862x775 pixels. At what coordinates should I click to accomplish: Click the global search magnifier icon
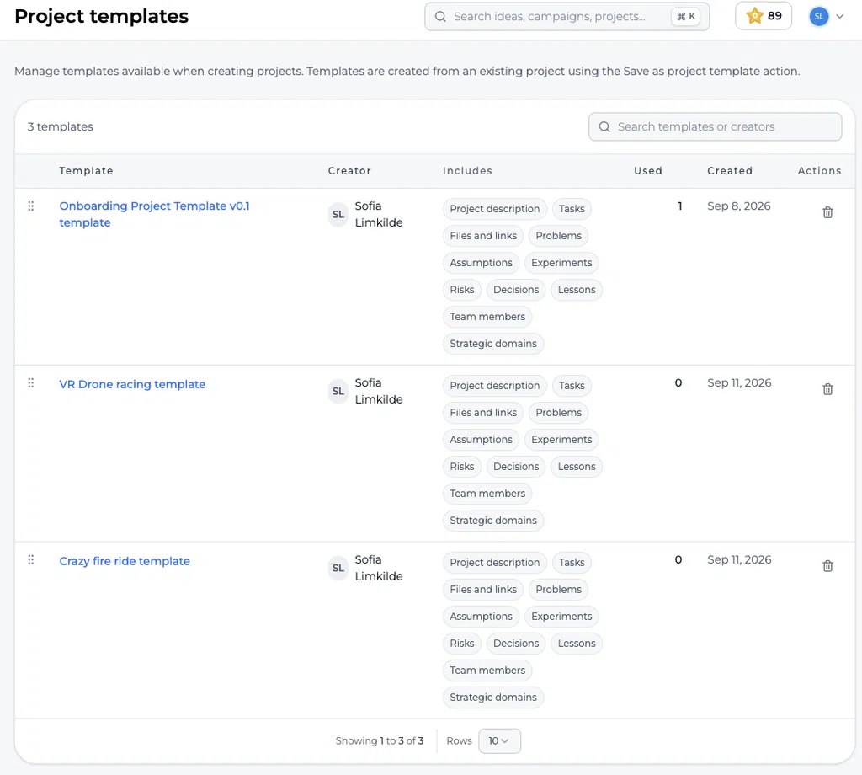(x=440, y=17)
